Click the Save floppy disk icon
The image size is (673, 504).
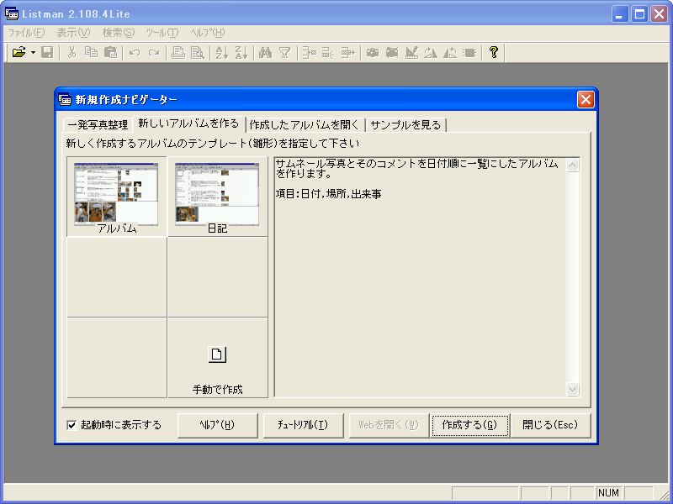47,52
